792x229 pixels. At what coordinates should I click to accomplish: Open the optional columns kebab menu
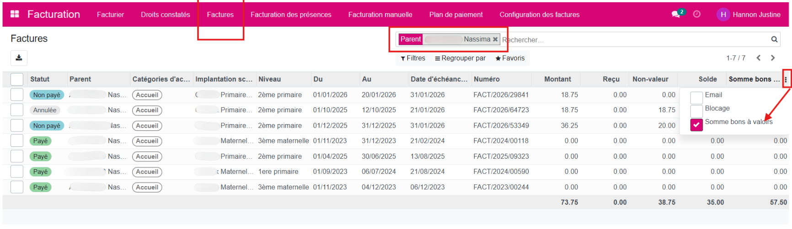click(x=786, y=79)
